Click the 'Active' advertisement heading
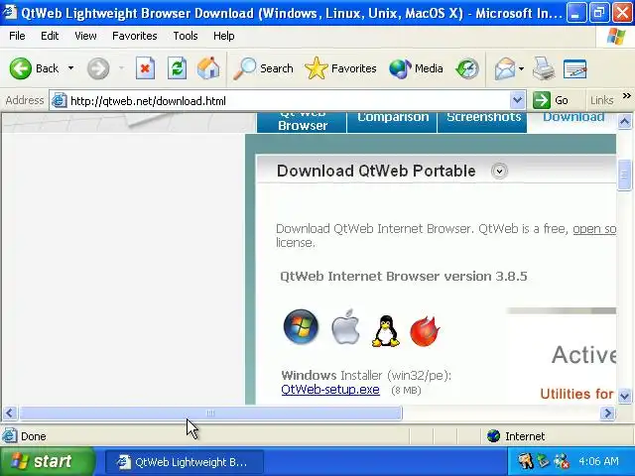635x476 pixels. (583, 355)
